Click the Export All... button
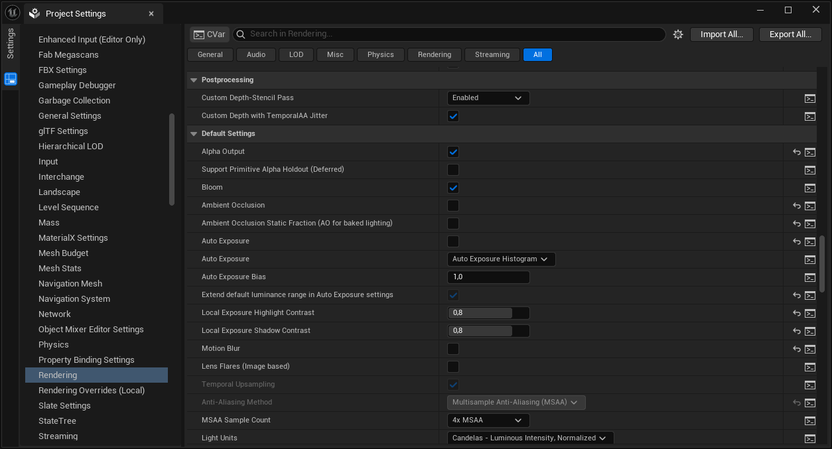Image resolution: width=832 pixels, height=449 pixels. (x=790, y=34)
